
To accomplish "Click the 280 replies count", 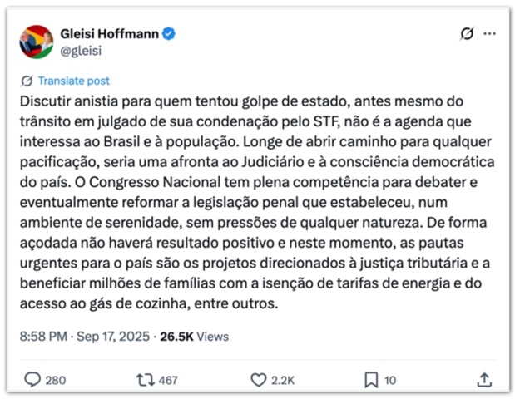I will pos(56,380).
